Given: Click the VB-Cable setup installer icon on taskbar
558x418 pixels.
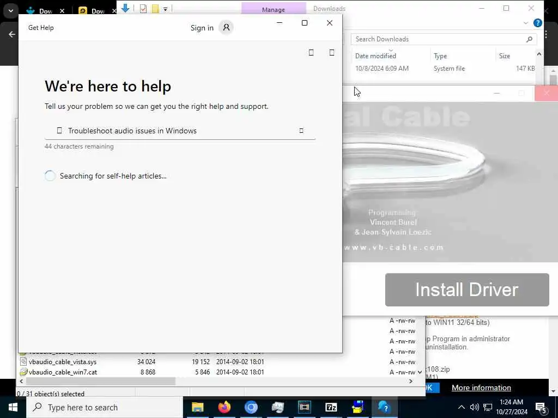Looking at the screenshot, I should pyautogui.click(x=357, y=407).
